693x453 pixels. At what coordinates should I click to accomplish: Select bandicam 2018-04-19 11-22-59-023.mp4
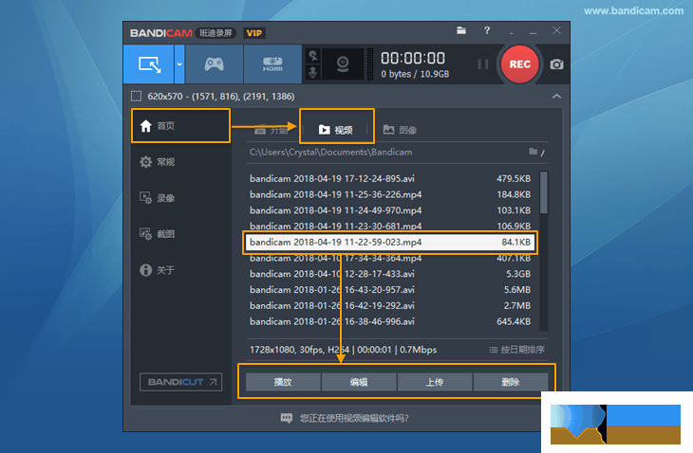390,243
